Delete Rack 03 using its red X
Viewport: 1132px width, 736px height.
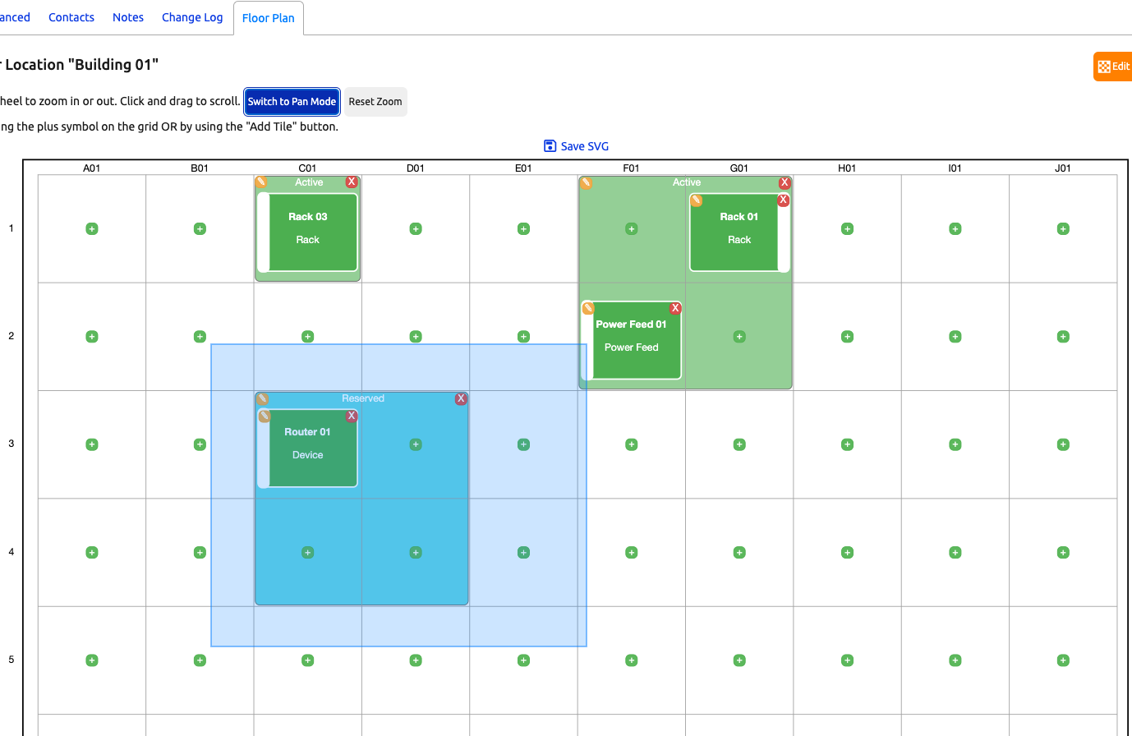(x=352, y=182)
